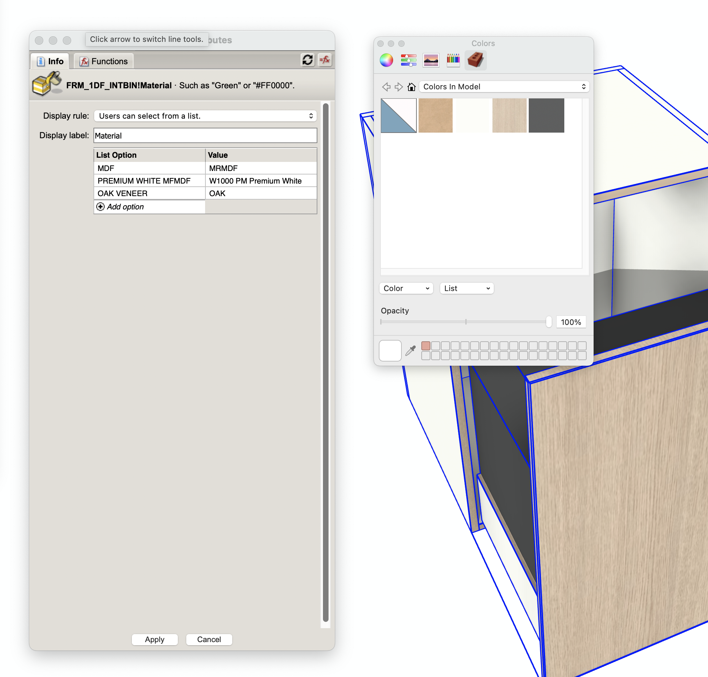Switch to the Functions tab

point(104,61)
